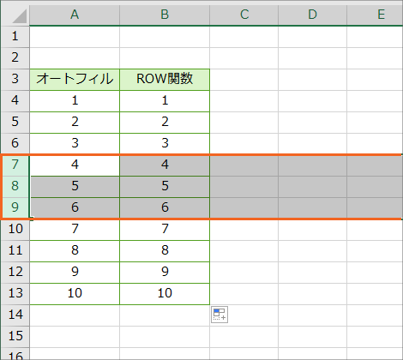Select column B header

tap(165, 15)
